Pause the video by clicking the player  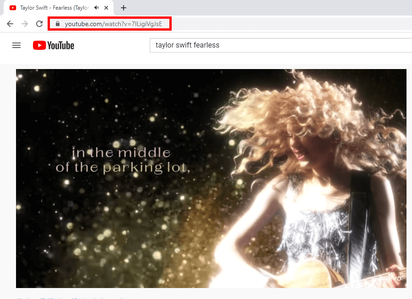click(x=211, y=178)
